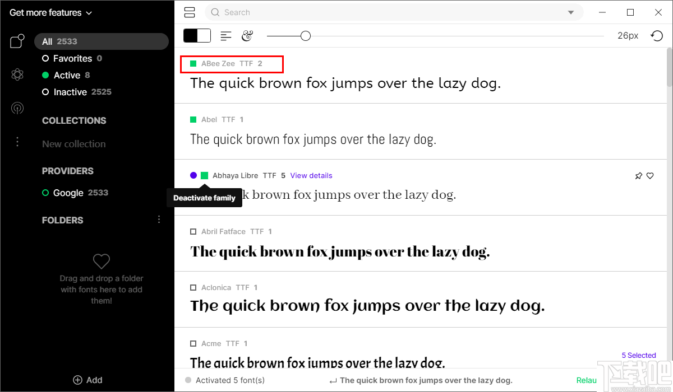
Task: Adjust the font size slider handle
Action: click(305, 36)
